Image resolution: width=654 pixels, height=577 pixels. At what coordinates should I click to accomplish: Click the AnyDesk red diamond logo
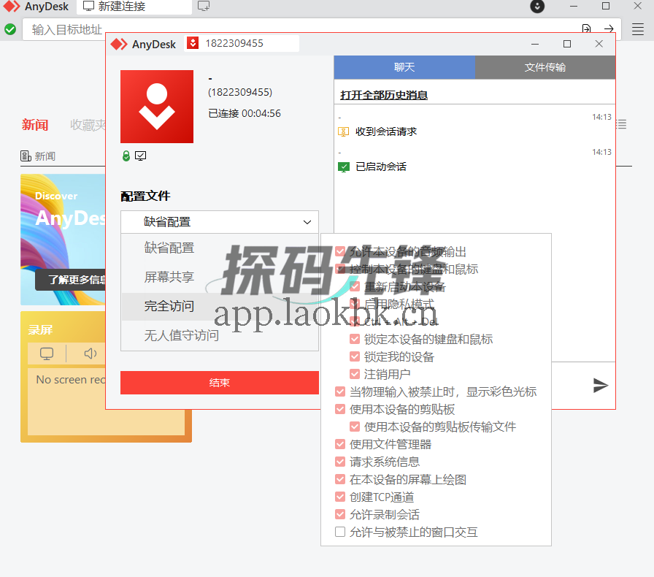pos(119,43)
